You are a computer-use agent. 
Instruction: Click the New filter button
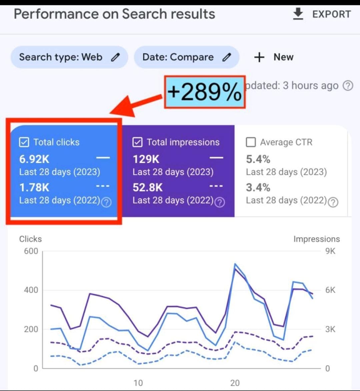pos(274,57)
